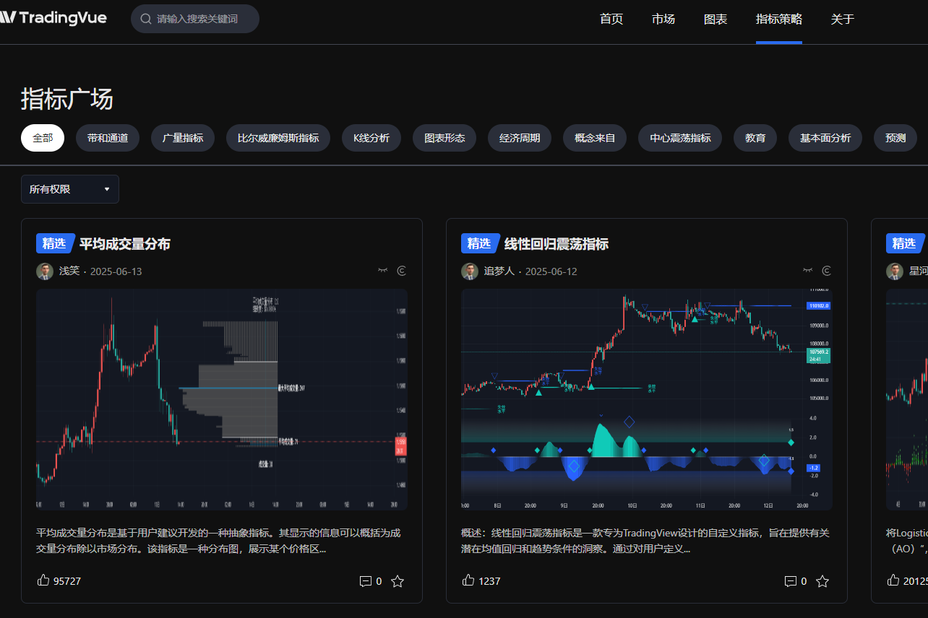Click author avatar of 追梦人
Image resolution: width=928 pixels, height=618 pixels.
(x=470, y=271)
